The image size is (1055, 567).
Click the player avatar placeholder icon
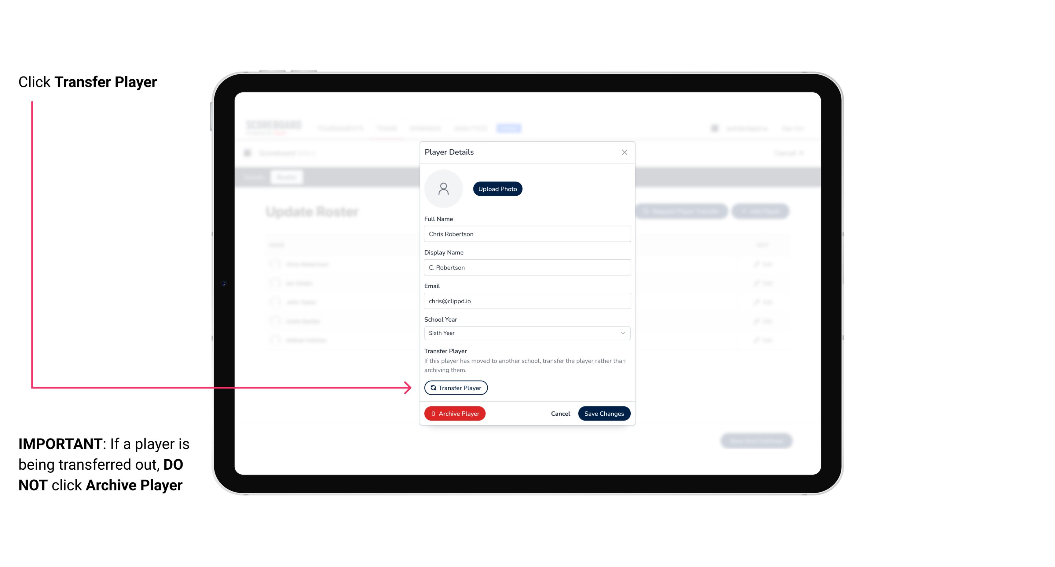[443, 189]
